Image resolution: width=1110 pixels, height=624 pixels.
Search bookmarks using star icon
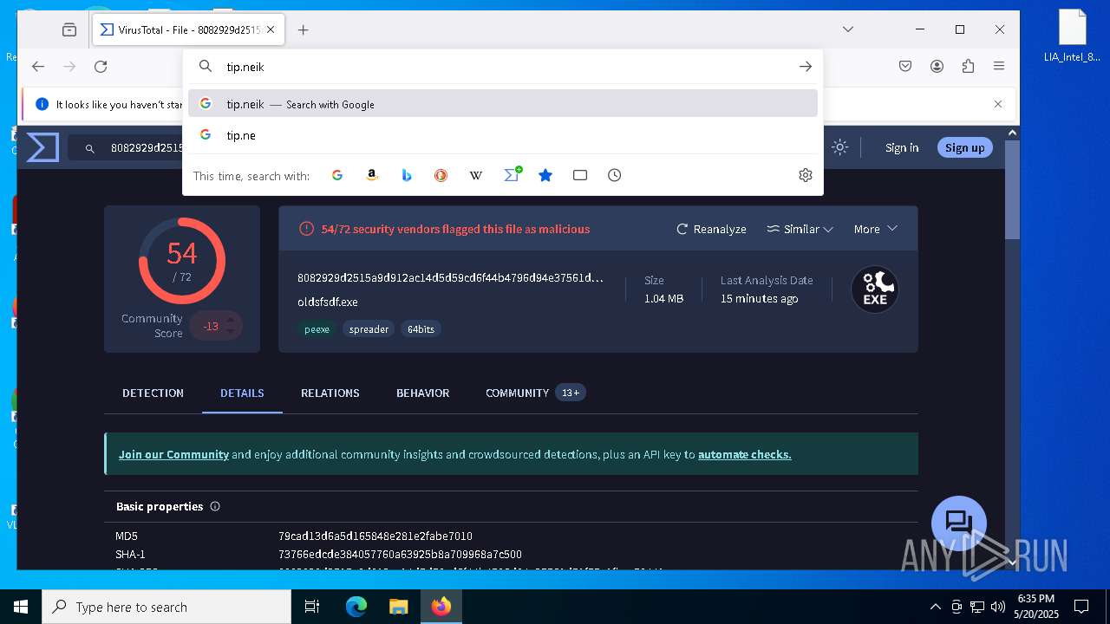[545, 175]
